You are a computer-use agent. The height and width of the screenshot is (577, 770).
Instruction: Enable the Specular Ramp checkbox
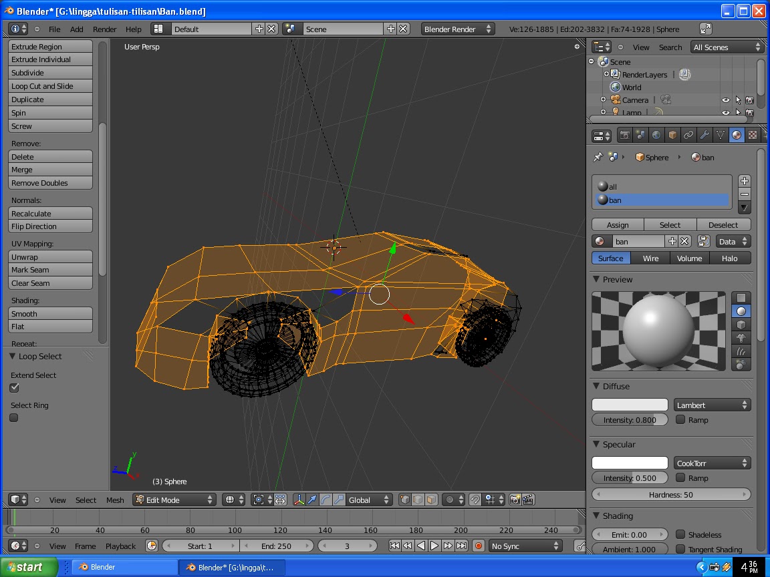pos(680,477)
